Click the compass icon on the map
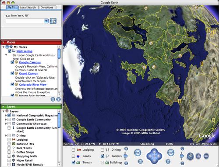Viewport: 219px width, 167px height. [72, 134]
